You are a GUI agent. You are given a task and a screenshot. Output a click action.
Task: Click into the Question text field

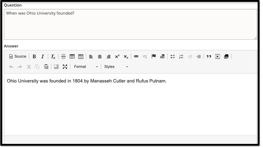(x=131, y=24)
